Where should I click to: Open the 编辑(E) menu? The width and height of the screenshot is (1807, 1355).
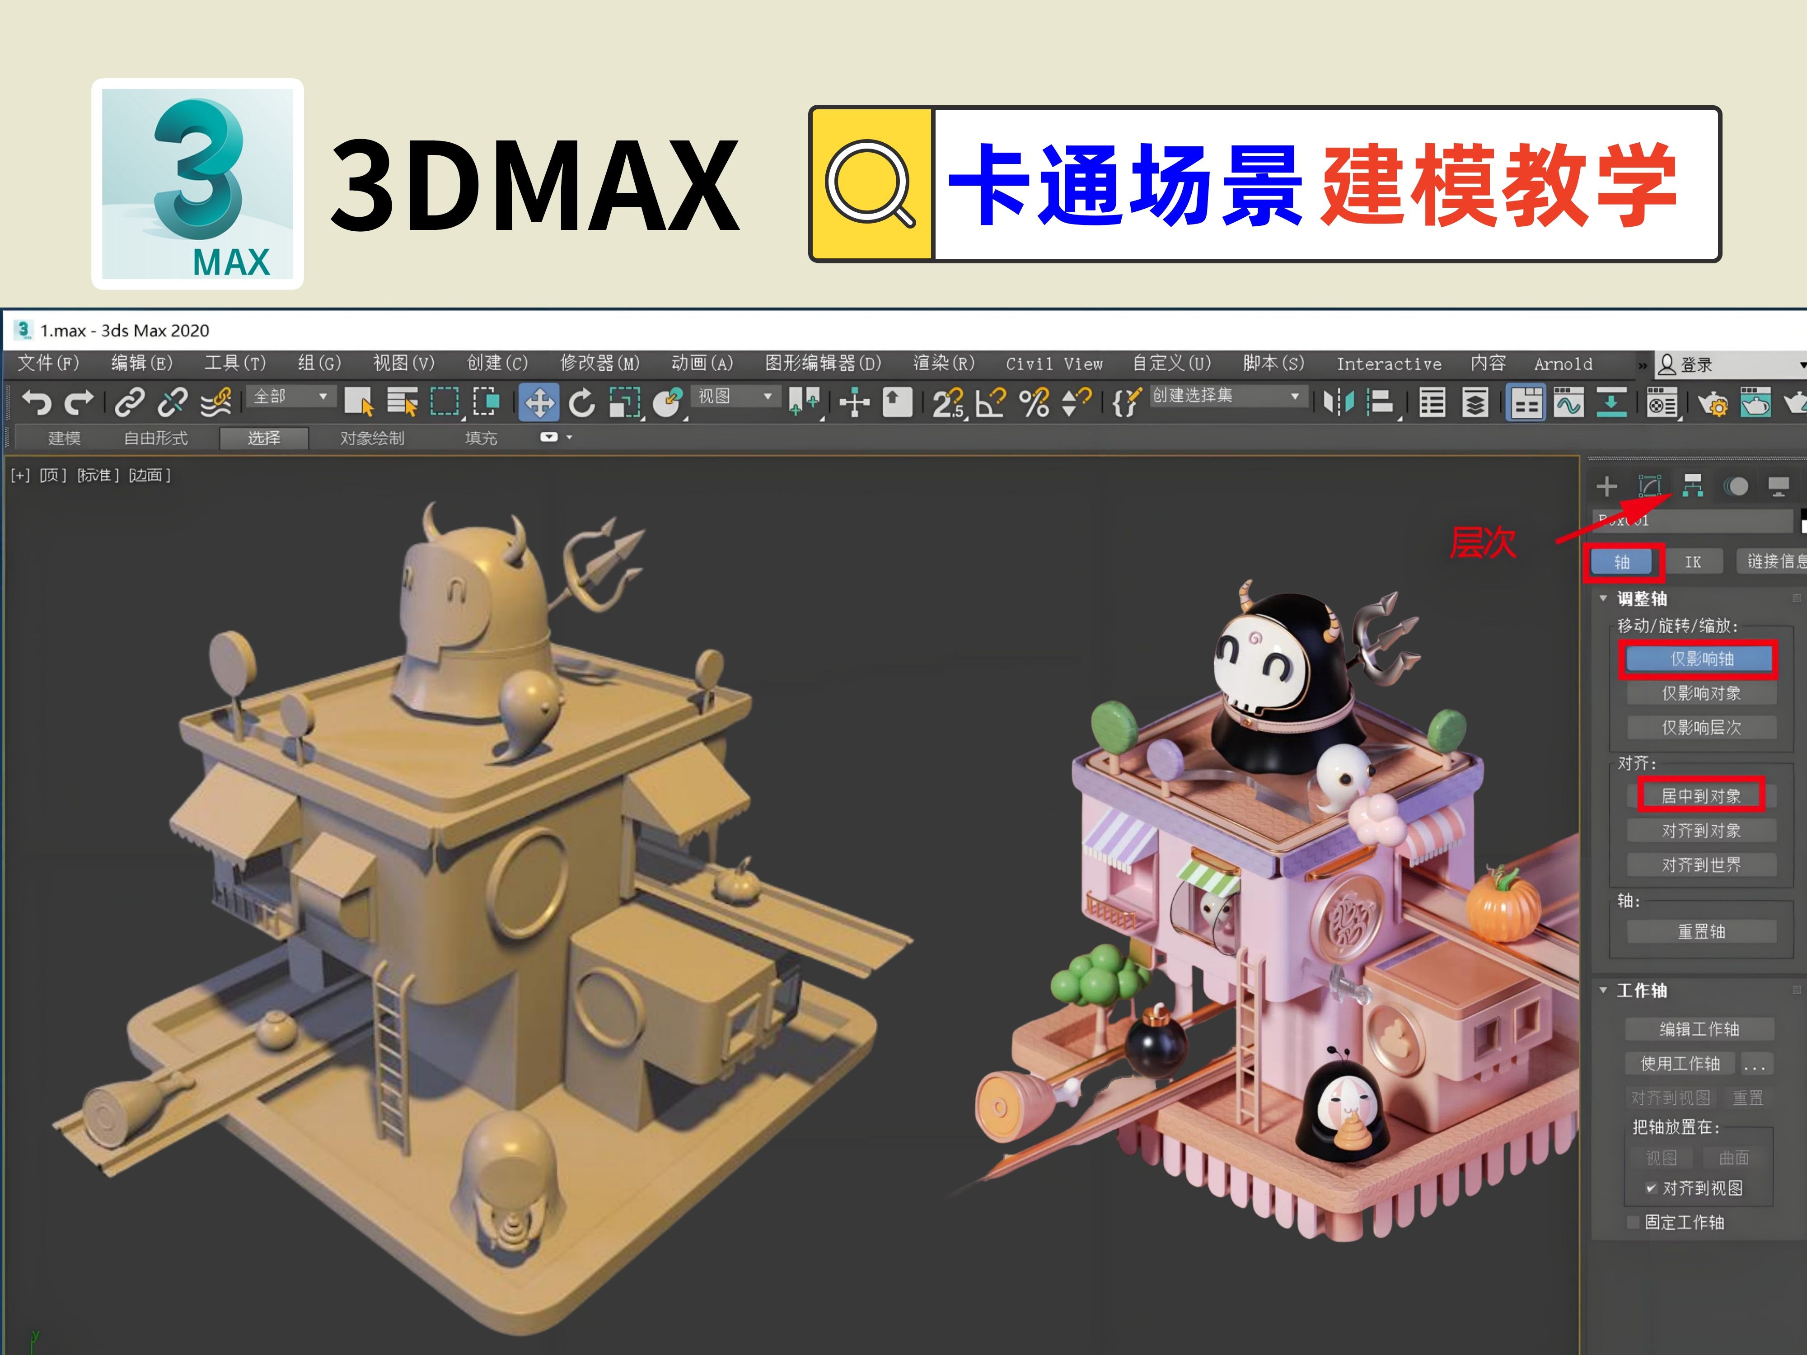[142, 364]
